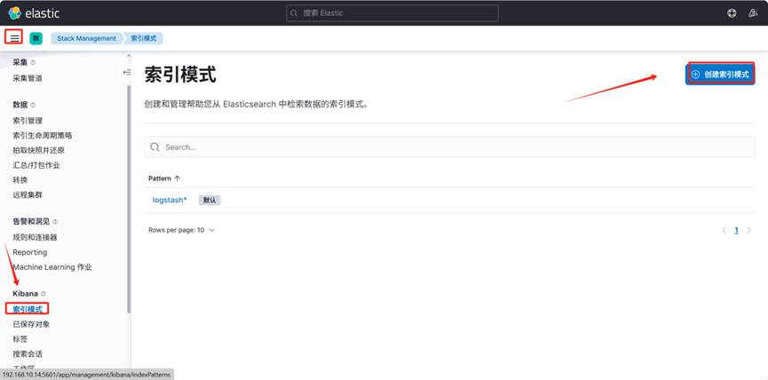
Task: Open 已保存对象 in the sidebar
Action: click(x=31, y=324)
